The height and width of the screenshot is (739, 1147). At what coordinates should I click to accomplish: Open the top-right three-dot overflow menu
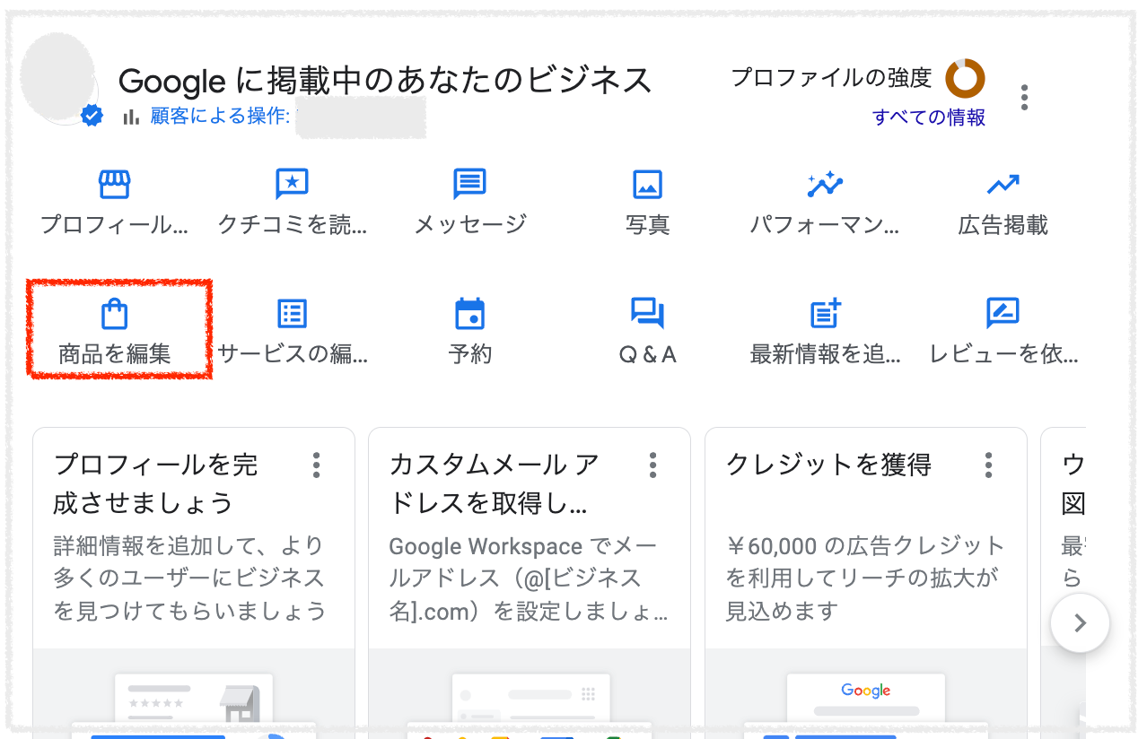pyautogui.click(x=1024, y=97)
